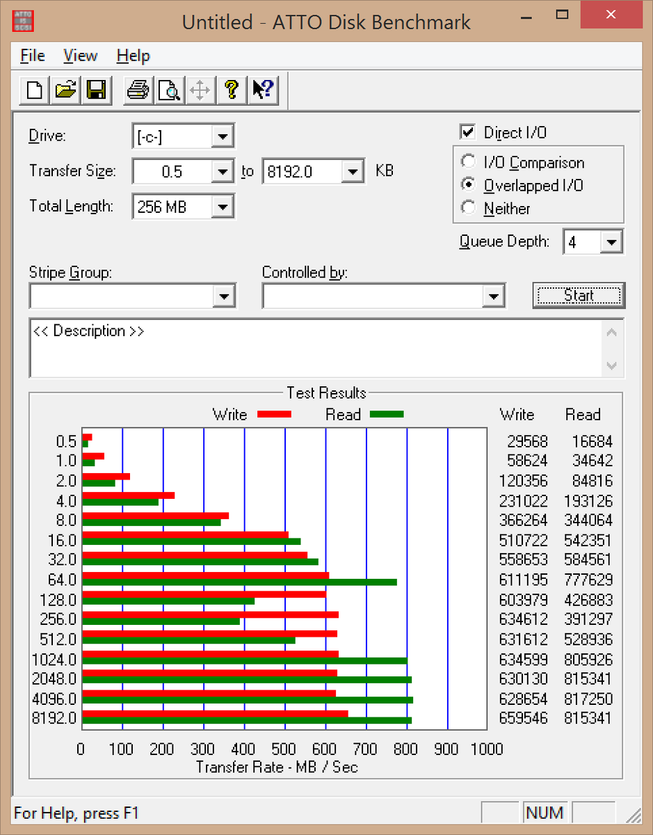Click the red Write legend swatch
Screen dimensions: 653x835
[x=274, y=415]
